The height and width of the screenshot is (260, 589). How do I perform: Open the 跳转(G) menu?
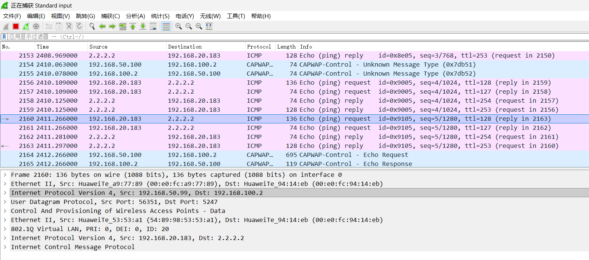coord(85,16)
